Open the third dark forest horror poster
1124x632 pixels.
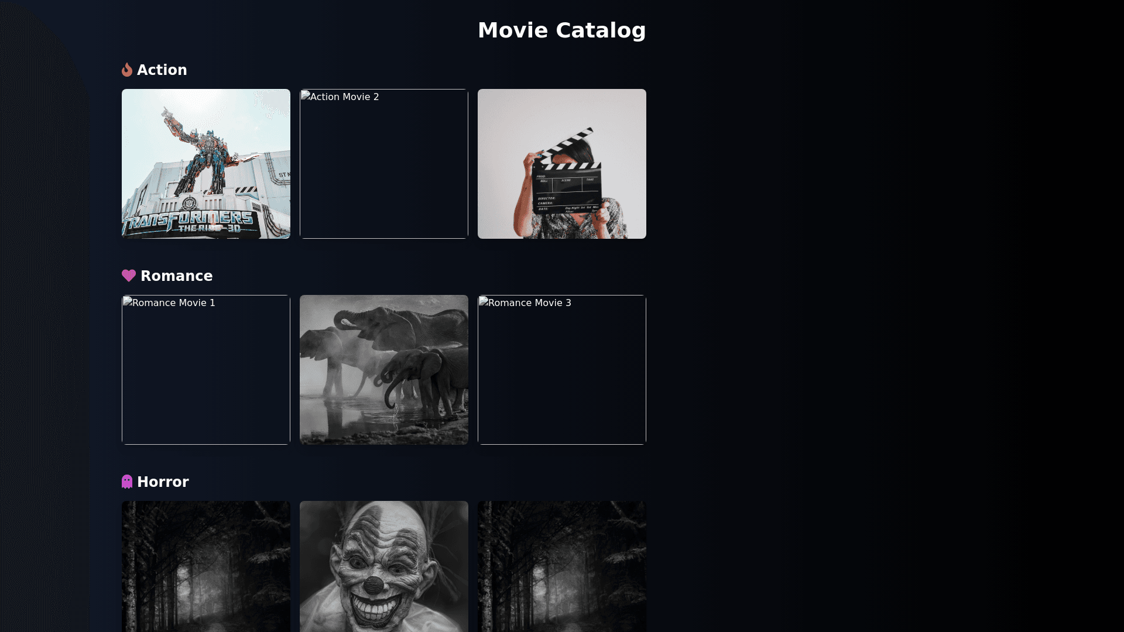562,566
